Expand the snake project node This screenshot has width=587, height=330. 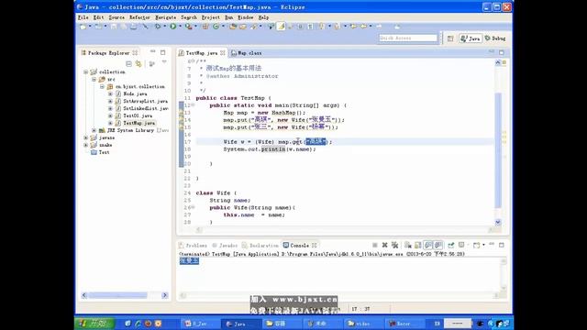pos(86,145)
